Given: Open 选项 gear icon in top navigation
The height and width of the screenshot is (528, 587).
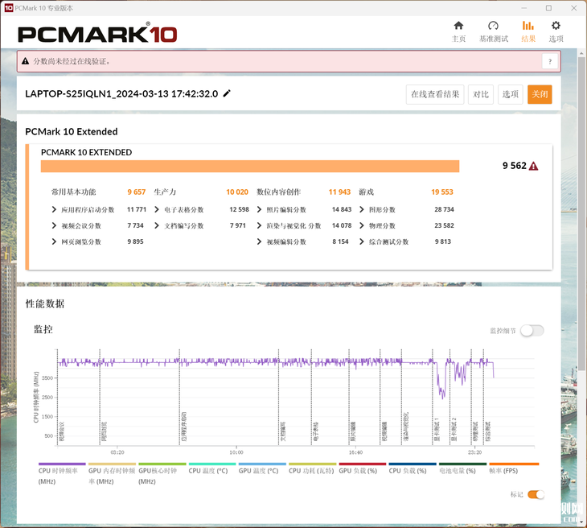Looking at the screenshot, I should [556, 26].
